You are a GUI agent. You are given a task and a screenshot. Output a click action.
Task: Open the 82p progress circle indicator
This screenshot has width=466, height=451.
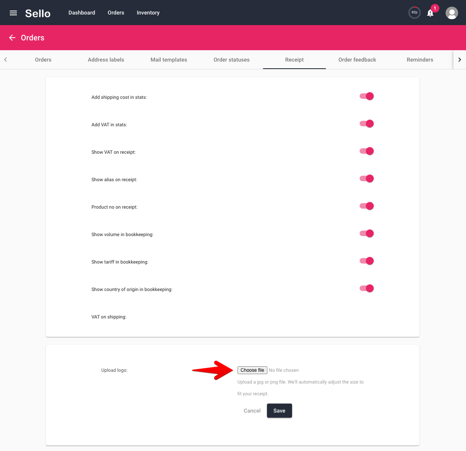tap(414, 13)
